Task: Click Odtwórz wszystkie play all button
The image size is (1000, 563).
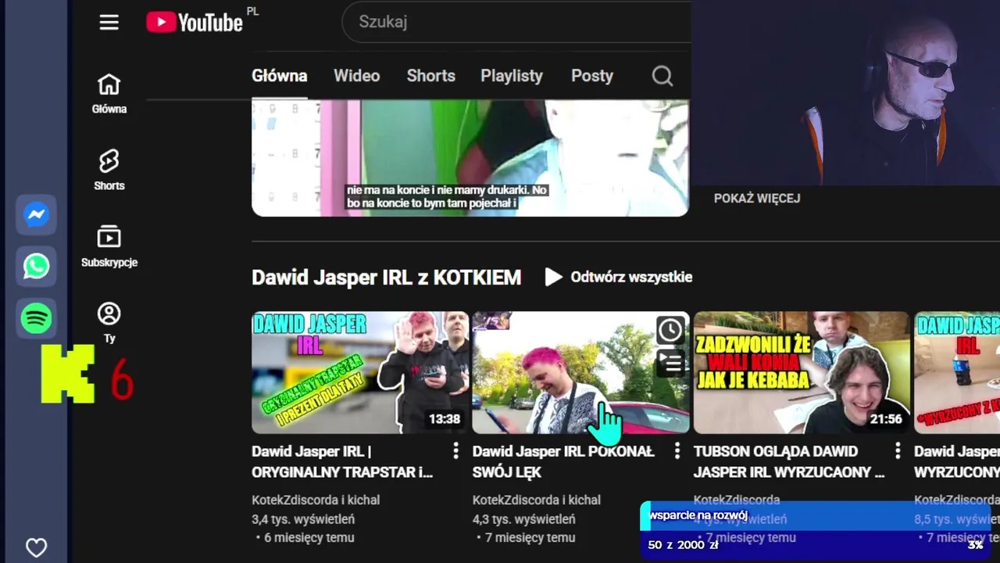Action: click(619, 277)
